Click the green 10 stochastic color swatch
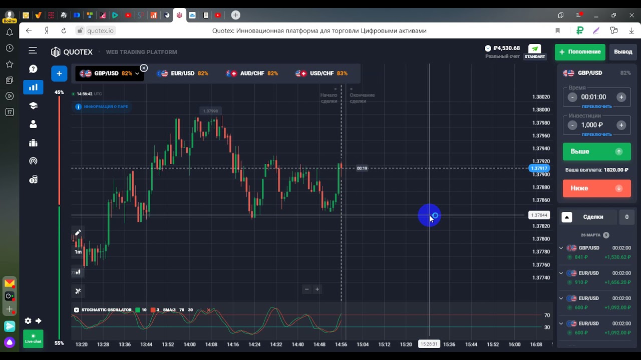 (138, 310)
